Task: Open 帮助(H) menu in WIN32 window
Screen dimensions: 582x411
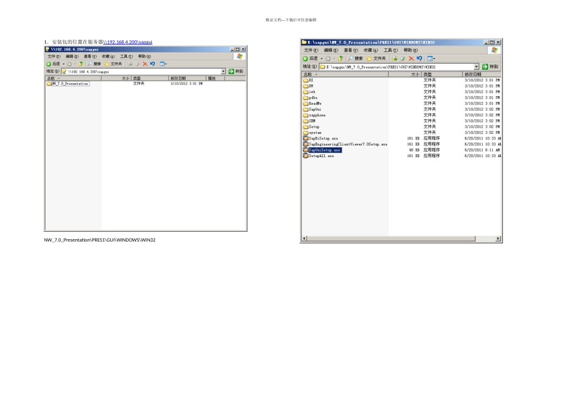Action: pyautogui.click(x=410, y=50)
